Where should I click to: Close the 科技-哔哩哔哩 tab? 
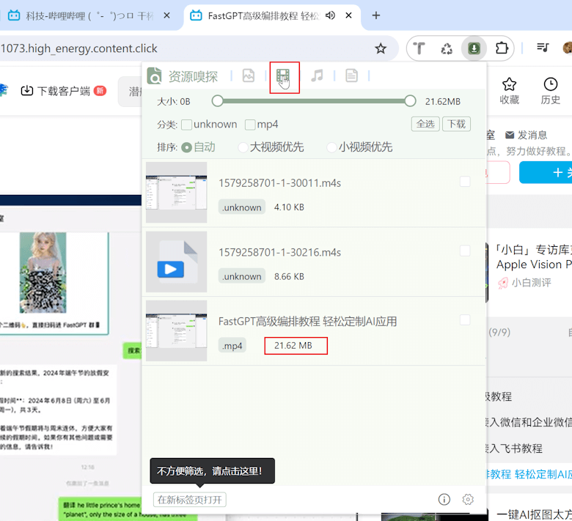[x=166, y=15]
